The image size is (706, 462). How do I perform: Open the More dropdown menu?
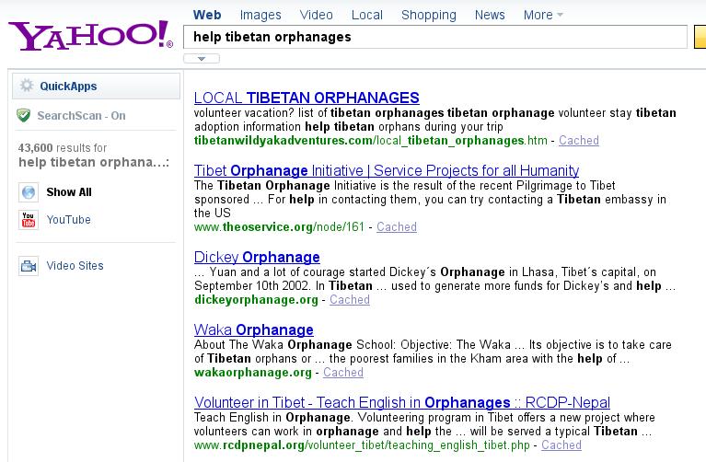pyautogui.click(x=543, y=15)
